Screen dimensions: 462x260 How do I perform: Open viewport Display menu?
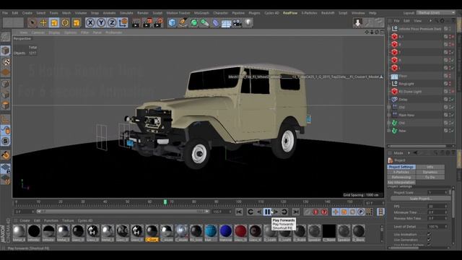tap(54, 32)
